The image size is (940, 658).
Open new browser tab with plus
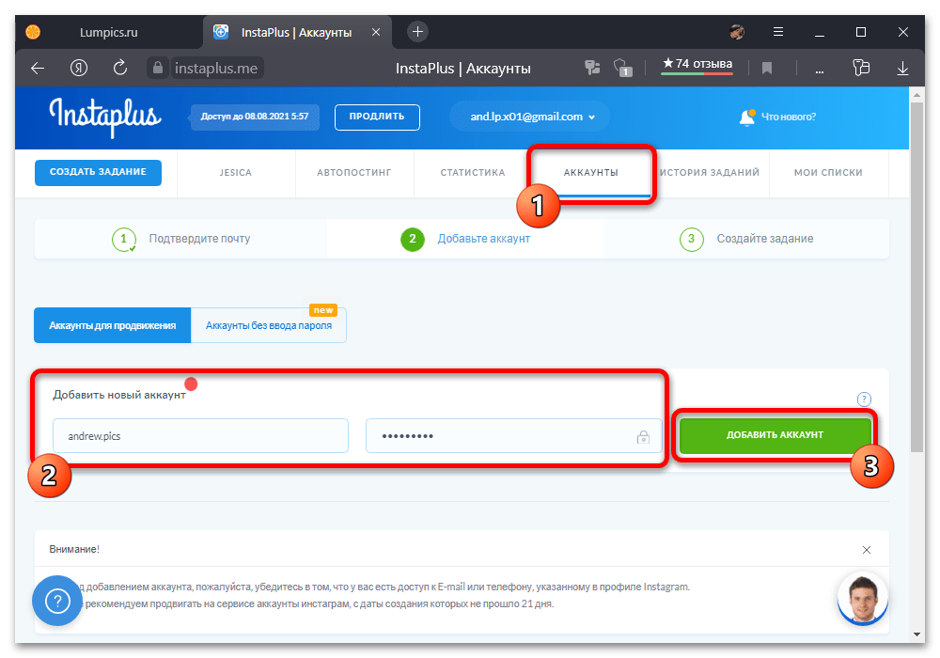(x=418, y=32)
